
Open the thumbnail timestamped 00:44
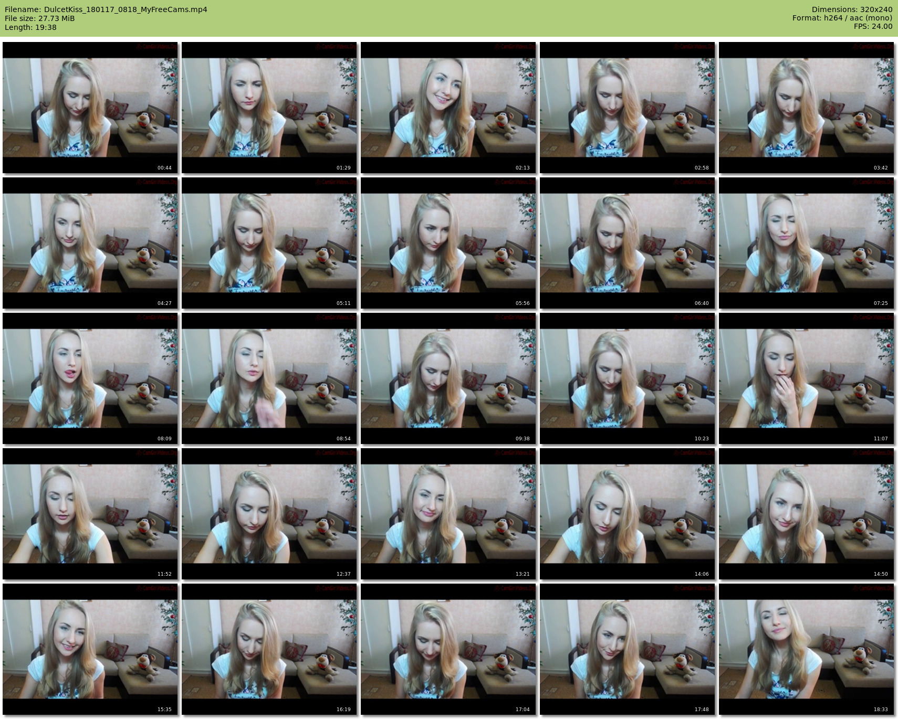[90, 108]
